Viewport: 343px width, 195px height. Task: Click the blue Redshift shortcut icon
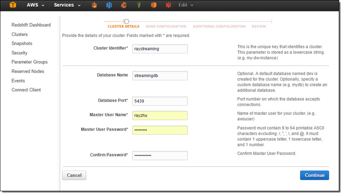coord(109,5)
